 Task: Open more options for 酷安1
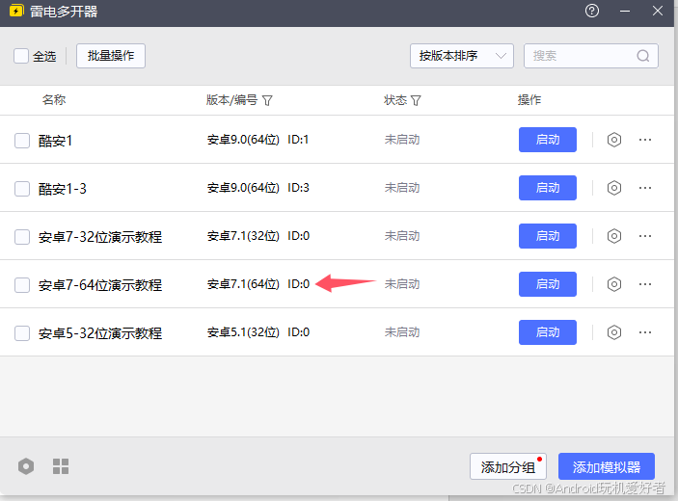tap(645, 140)
